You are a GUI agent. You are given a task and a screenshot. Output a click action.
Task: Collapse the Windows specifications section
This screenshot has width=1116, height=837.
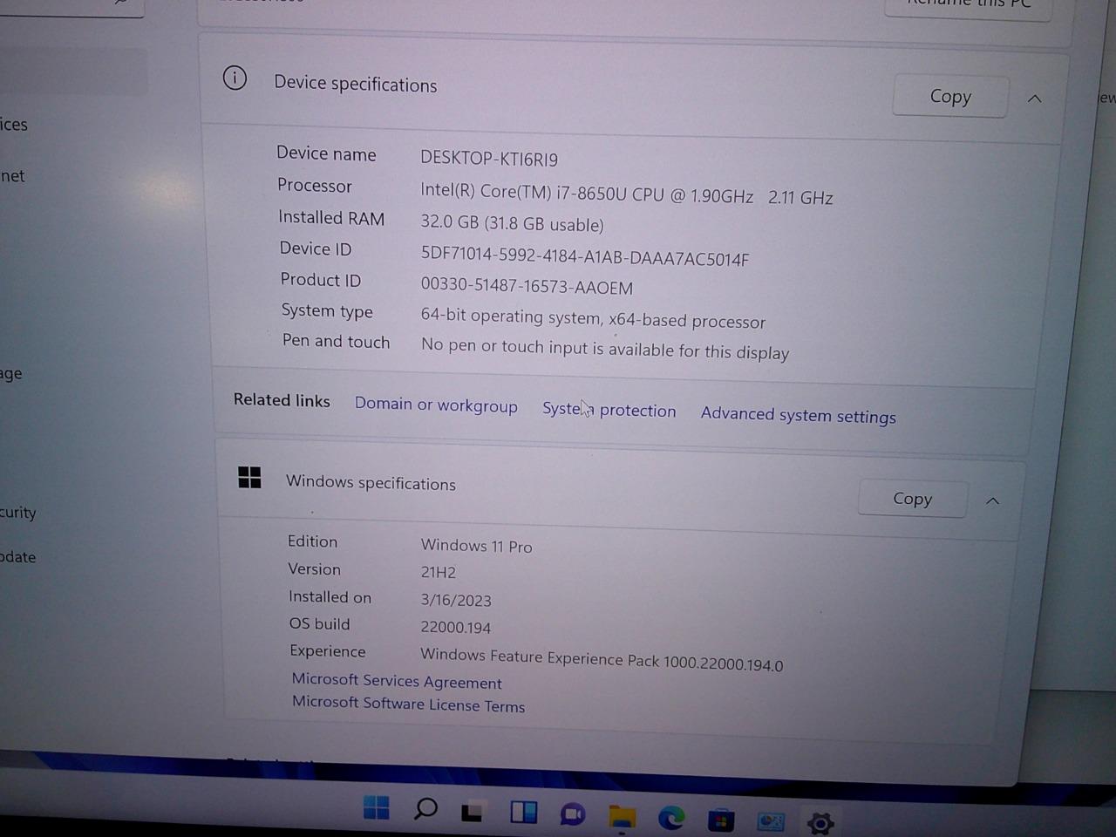pos(992,501)
